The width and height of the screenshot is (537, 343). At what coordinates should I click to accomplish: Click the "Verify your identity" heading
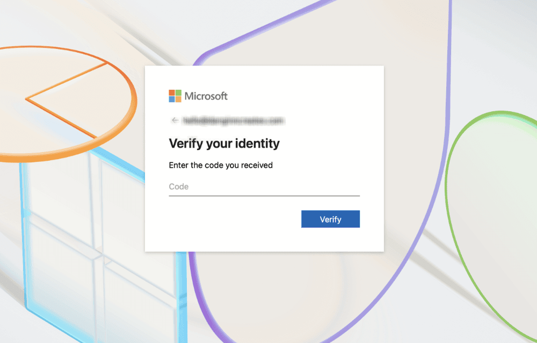224,144
